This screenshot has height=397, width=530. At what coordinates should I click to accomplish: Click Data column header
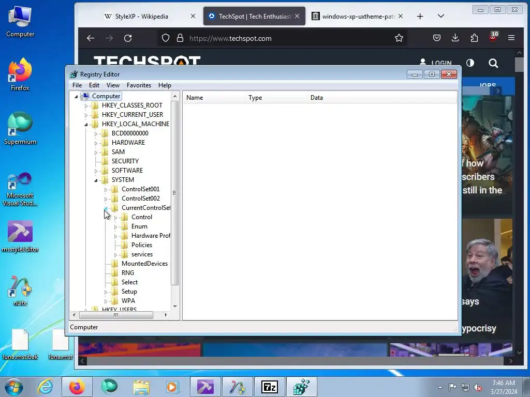click(382, 98)
